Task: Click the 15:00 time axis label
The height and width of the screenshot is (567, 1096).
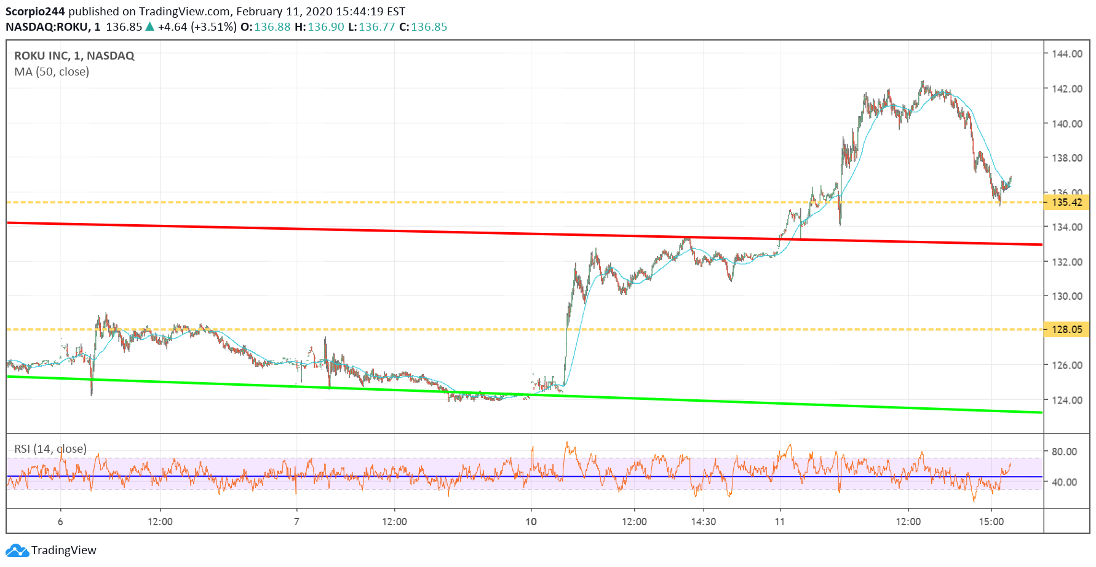Action: [991, 522]
